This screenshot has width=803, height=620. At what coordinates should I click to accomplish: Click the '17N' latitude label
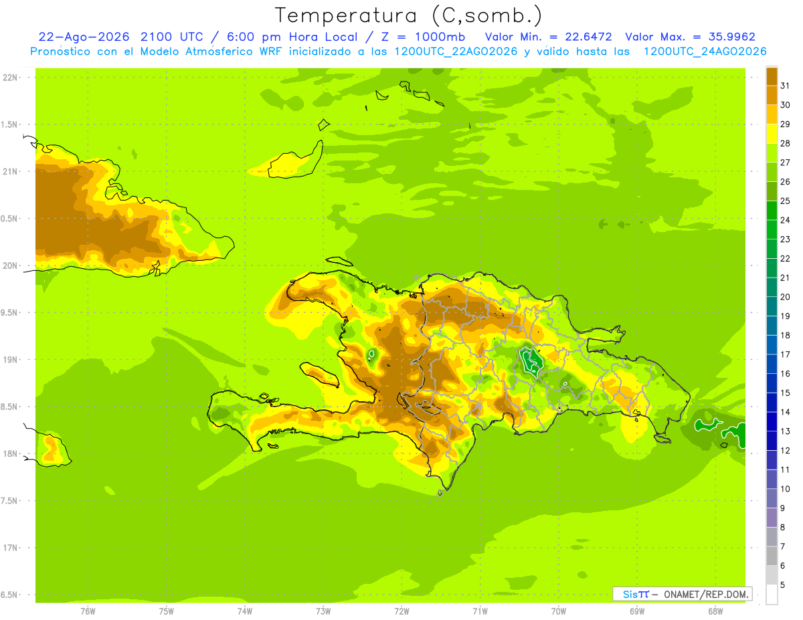coord(11,548)
